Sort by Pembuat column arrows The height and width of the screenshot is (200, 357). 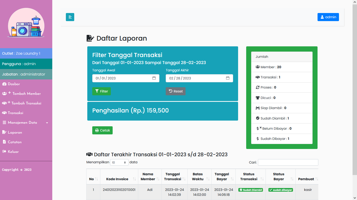click(317, 179)
